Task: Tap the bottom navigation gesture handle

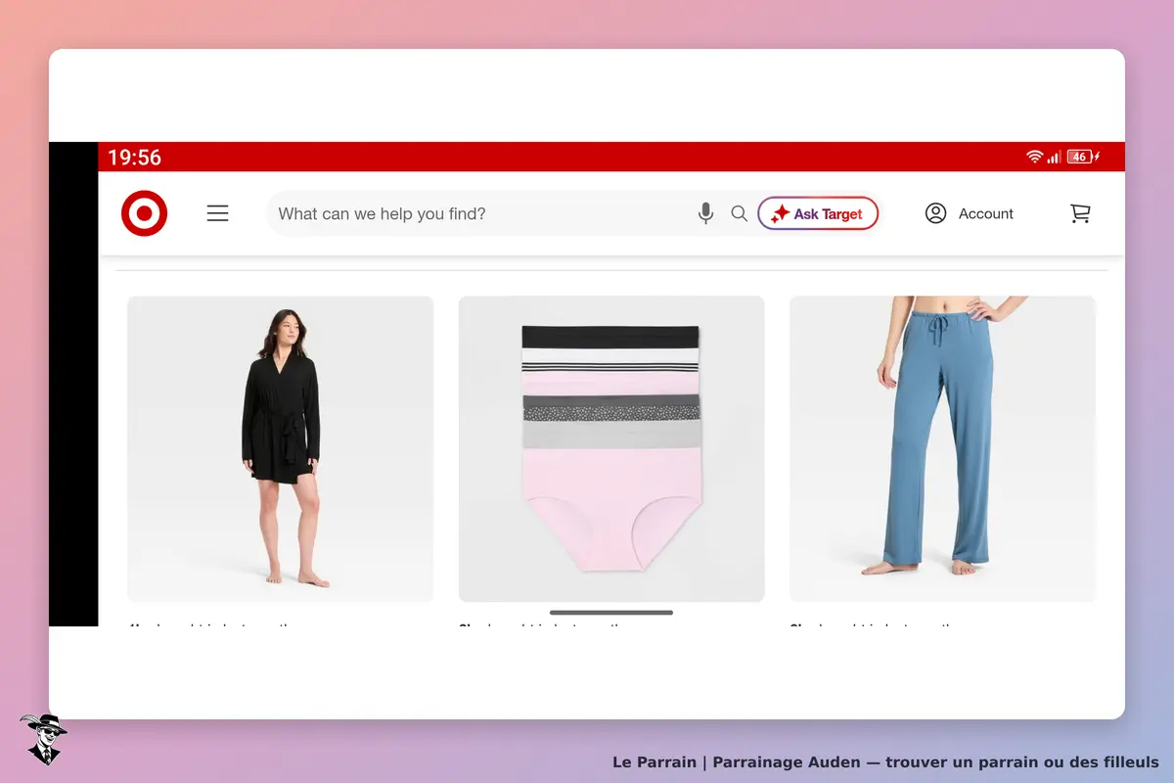Action: click(611, 613)
